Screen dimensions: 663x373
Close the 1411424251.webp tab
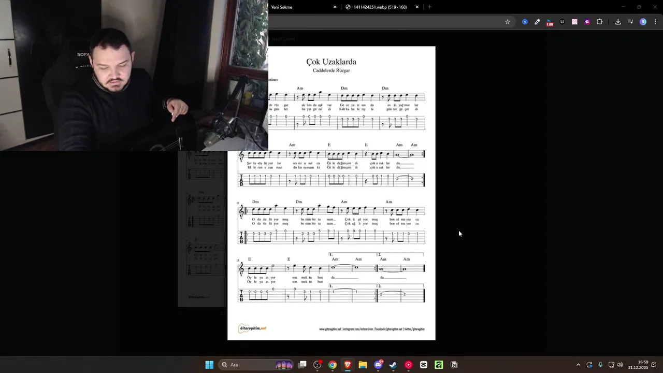[x=417, y=7]
